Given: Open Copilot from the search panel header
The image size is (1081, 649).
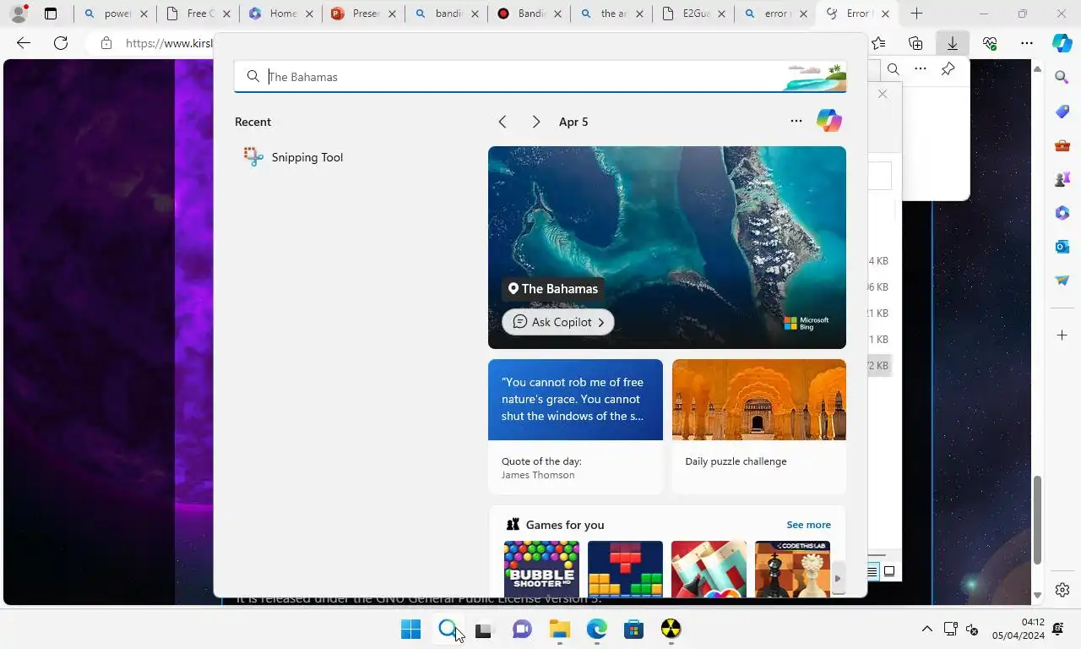Looking at the screenshot, I should [x=828, y=121].
